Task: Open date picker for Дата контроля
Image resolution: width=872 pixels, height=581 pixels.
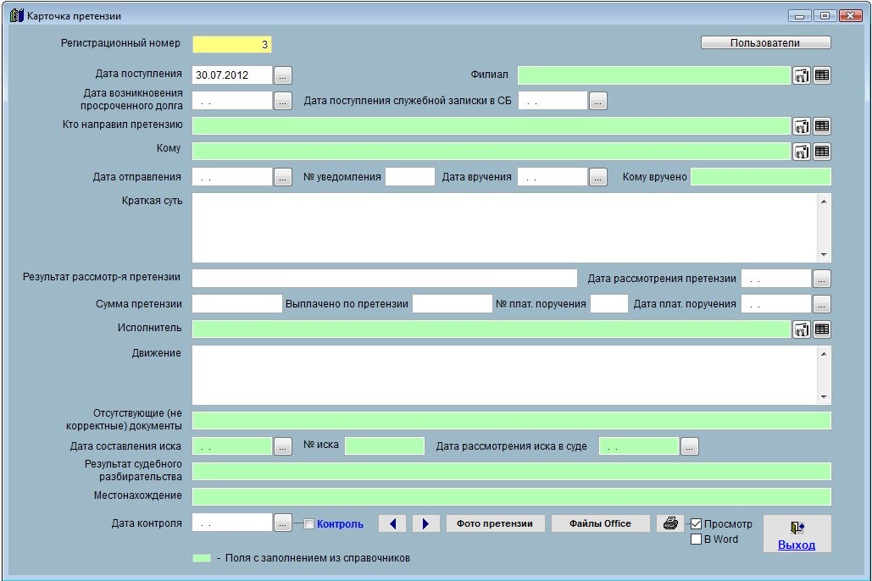Action: coord(283,523)
